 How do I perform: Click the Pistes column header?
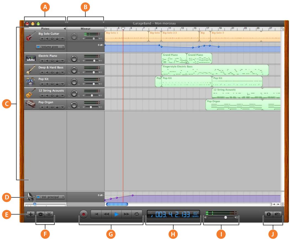coord(45,28)
